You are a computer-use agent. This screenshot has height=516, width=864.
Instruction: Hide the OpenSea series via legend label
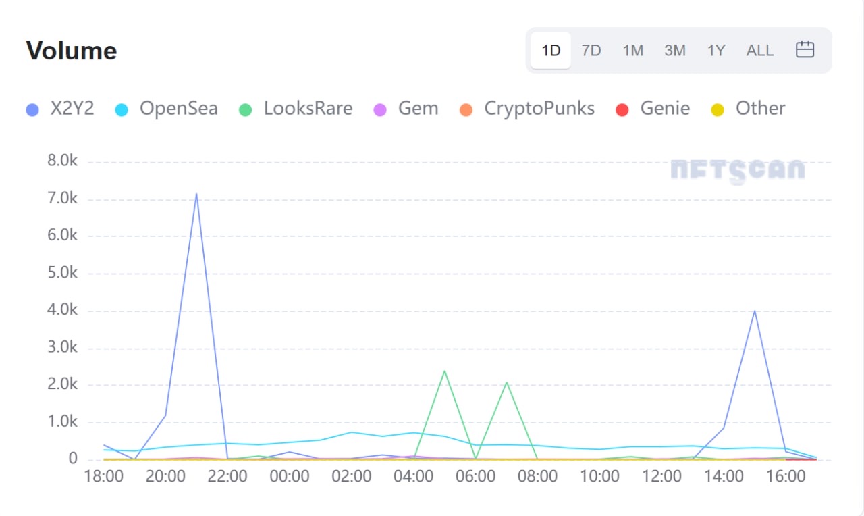click(178, 109)
